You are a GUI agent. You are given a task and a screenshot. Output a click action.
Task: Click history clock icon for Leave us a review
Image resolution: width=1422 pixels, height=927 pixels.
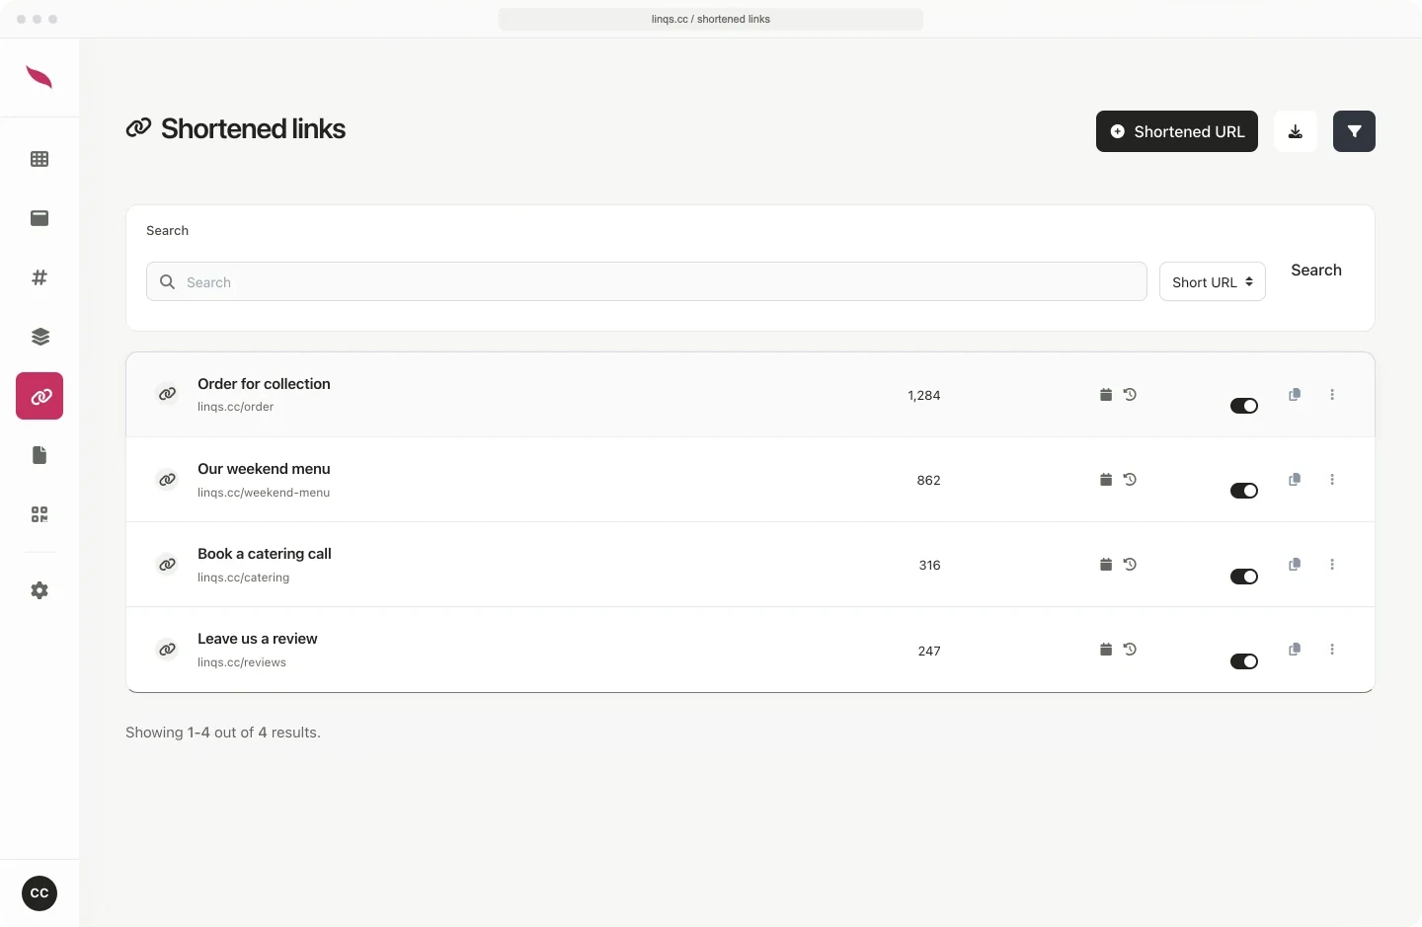1130,650
